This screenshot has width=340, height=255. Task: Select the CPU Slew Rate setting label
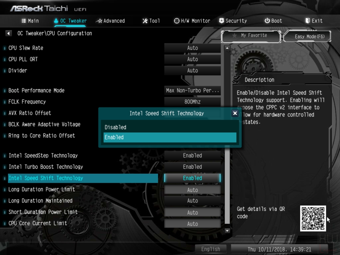(26, 48)
